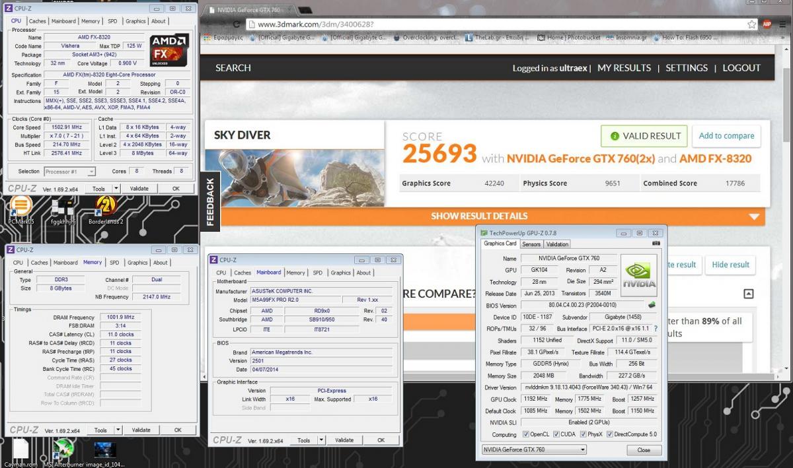
Task: Click the Add to compare button
Action: point(726,136)
